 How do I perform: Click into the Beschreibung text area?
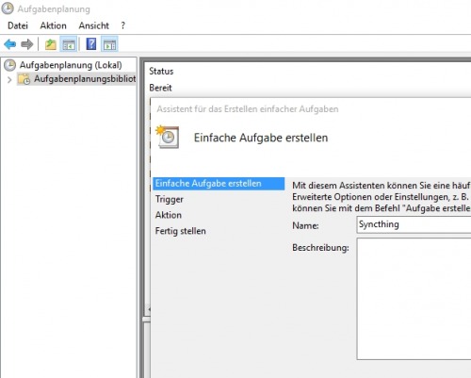[x=414, y=299]
